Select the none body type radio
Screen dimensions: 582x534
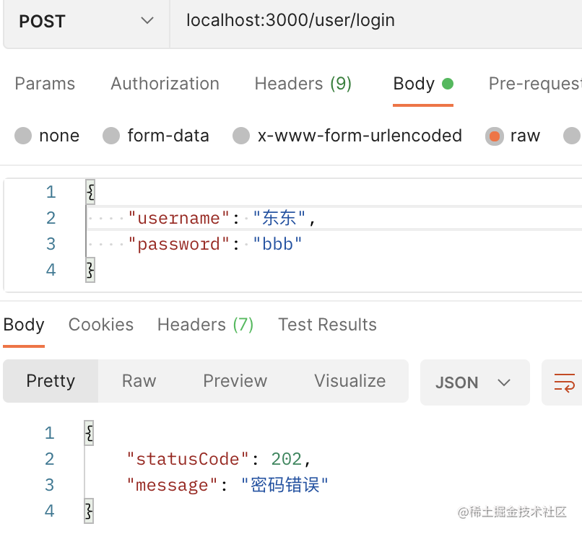tap(24, 136)
